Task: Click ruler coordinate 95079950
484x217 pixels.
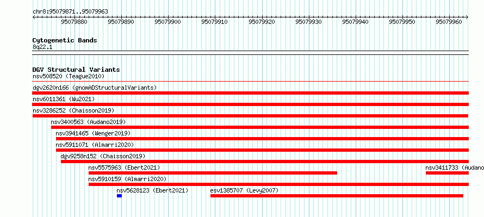Action: [402, 22]
